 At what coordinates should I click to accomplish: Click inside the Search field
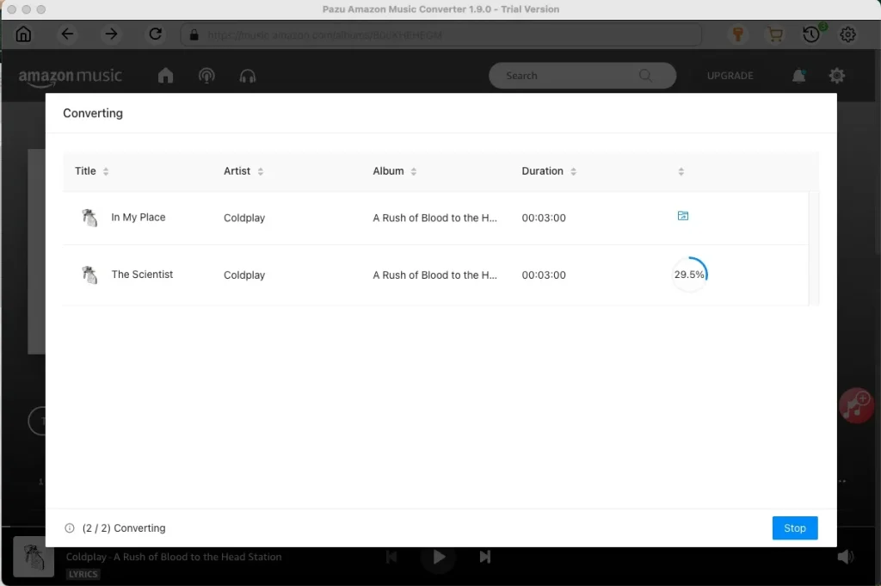pyautogui.click(x=568, y=76)
